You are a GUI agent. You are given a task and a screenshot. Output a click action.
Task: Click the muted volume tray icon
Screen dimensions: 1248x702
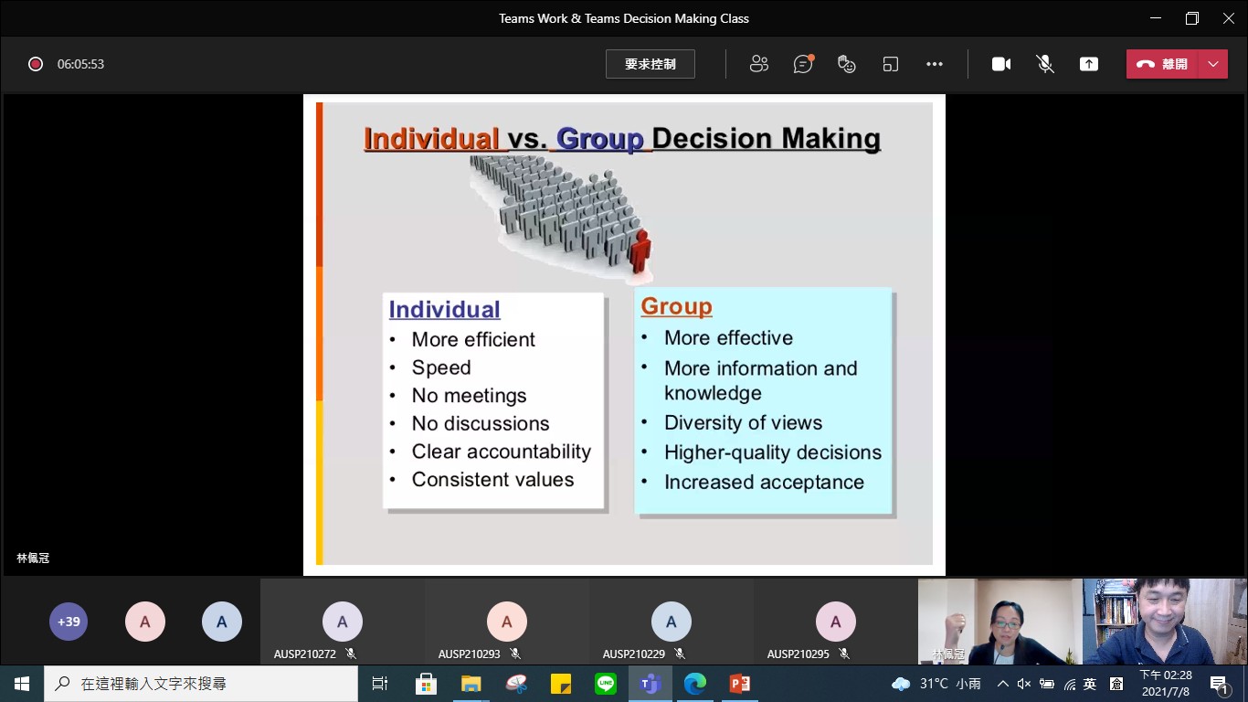pyautogui.click(x=1024, y=684)
